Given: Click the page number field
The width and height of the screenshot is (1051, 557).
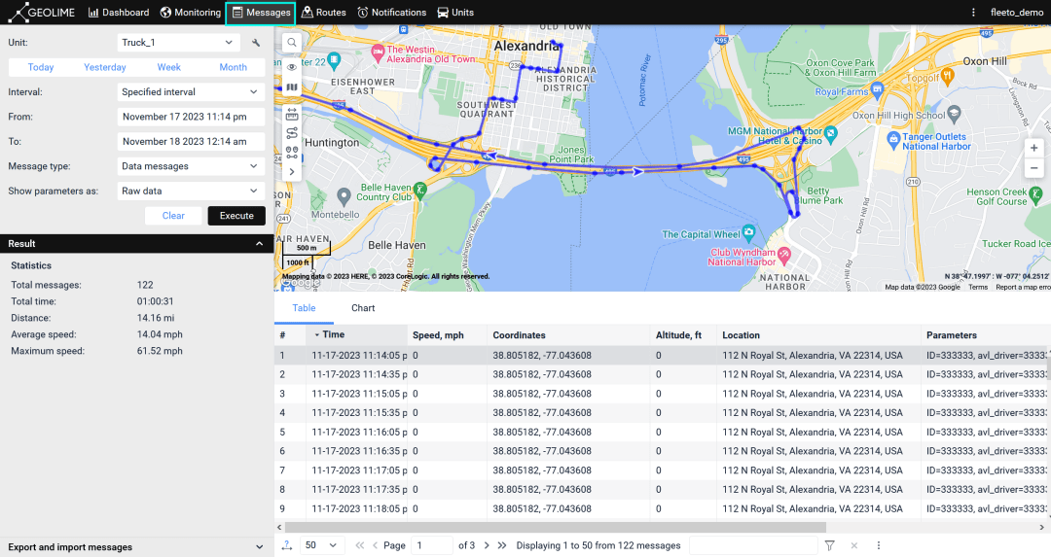Looking at the screenshot, I should click(x=432, y=545).
